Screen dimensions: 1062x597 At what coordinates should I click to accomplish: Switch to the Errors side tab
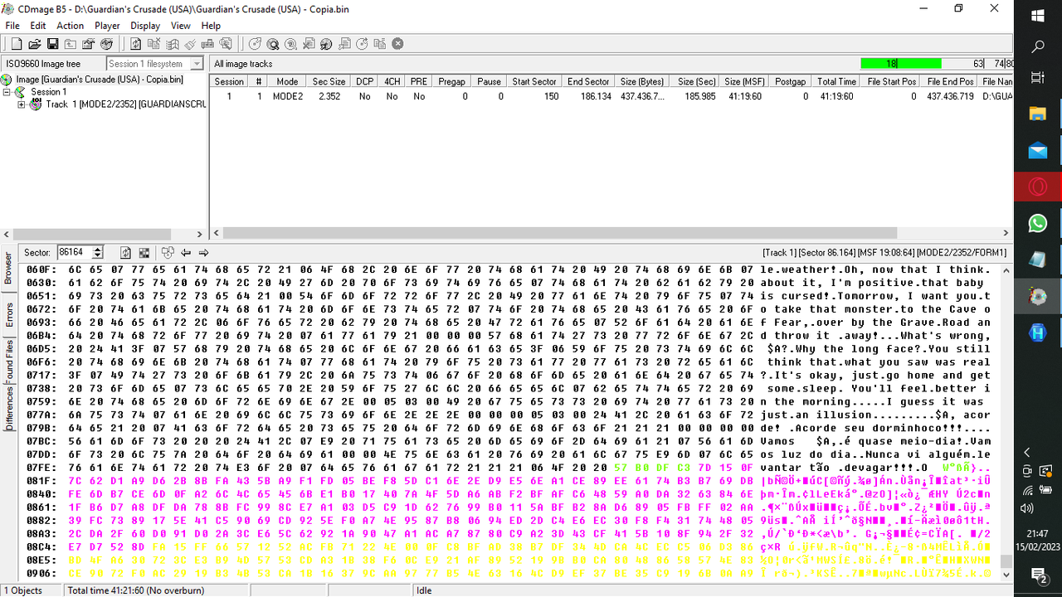(x=8, y=316)
